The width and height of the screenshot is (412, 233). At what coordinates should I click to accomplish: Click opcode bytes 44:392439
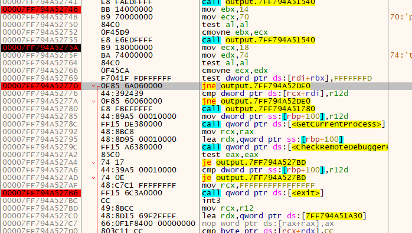point(122,94)
